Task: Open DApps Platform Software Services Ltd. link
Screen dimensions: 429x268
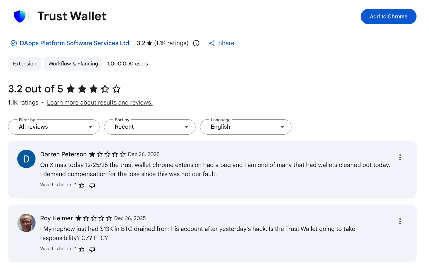Action: [75, 43]
